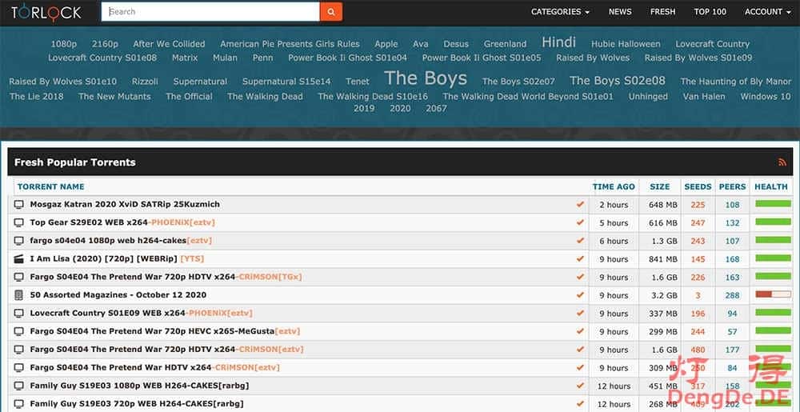Sort torrents by Seeds column header

698,186
